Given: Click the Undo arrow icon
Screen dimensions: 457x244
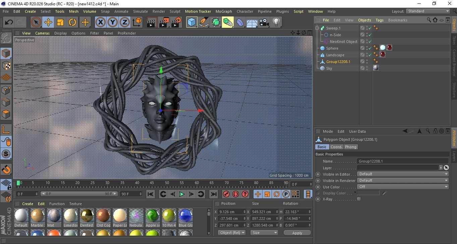Looking at the screenshot, I should (x=9, y=22).
